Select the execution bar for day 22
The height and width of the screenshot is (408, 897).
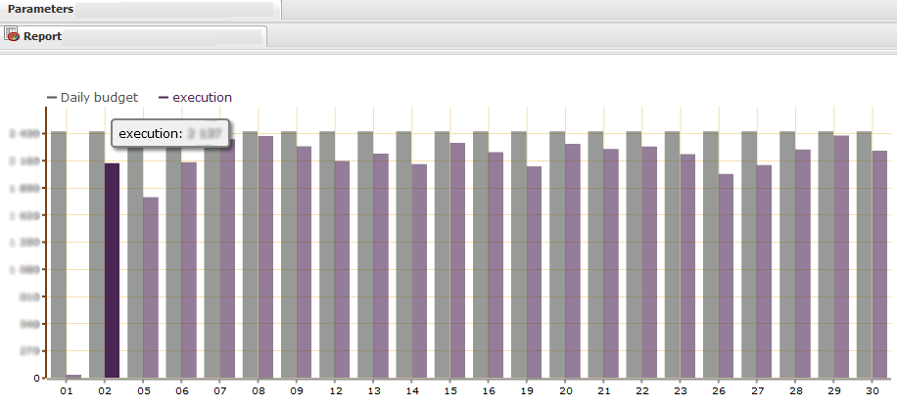point(649,262)
